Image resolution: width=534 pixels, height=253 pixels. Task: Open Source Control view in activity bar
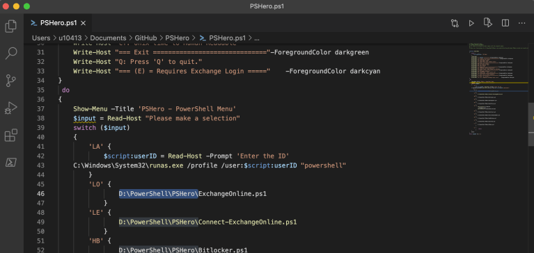click(11, 81)
